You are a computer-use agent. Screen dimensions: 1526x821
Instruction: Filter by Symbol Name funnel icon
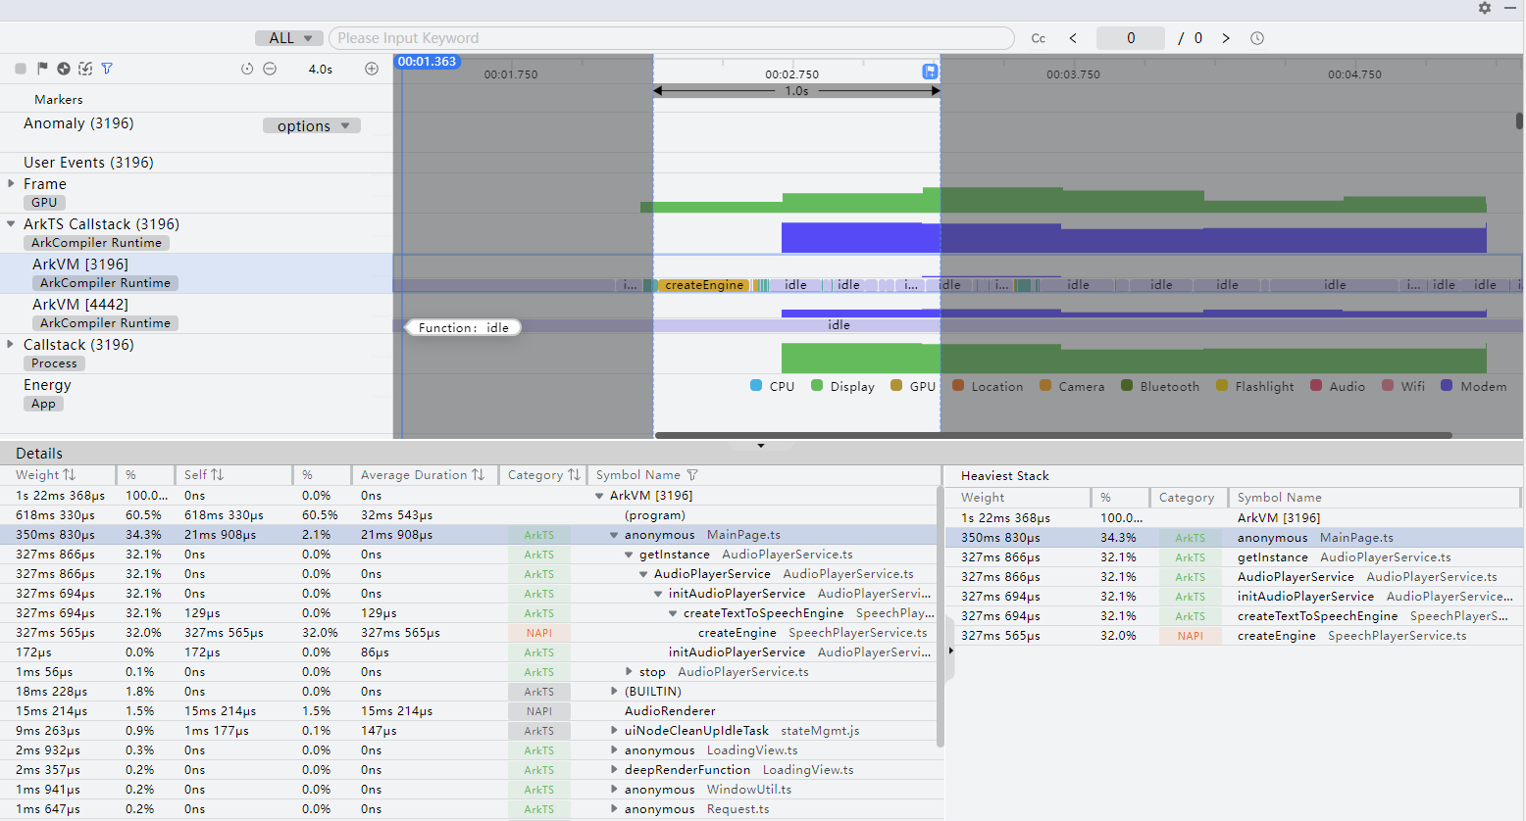point(692,475)
